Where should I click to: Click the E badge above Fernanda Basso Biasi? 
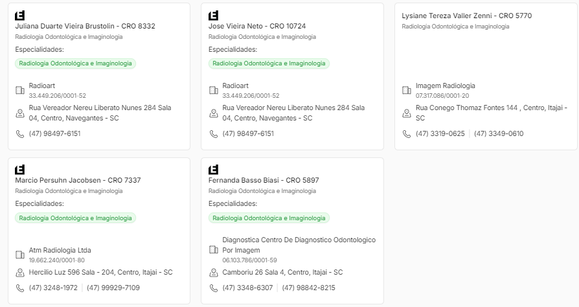(x=213, y=169)
